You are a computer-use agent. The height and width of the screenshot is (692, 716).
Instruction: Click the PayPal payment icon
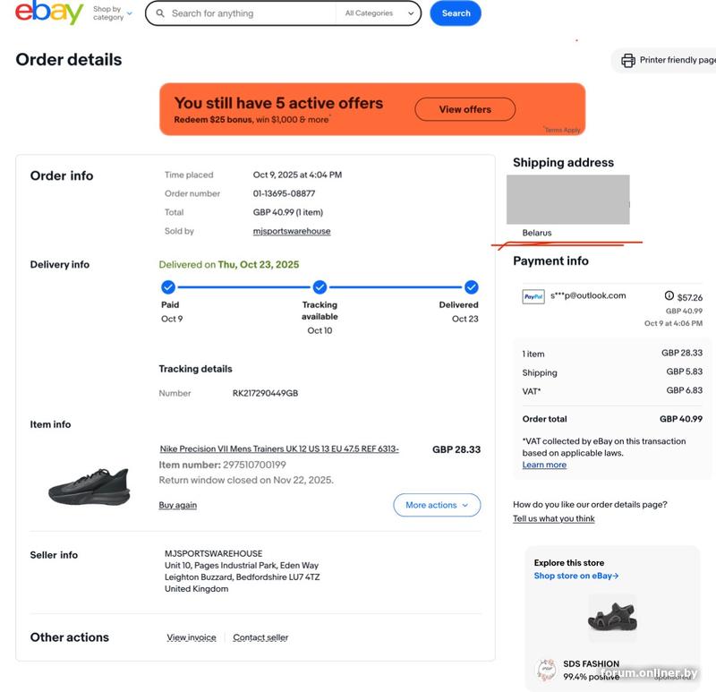[533, 296]
